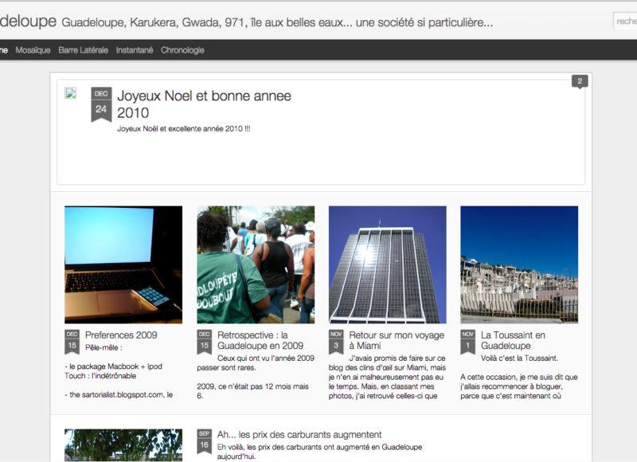This screenshot has height=462, width=637.
Task: Click the NOV 3 date badge
Action: pyautogui.click(x=336, y=341)
